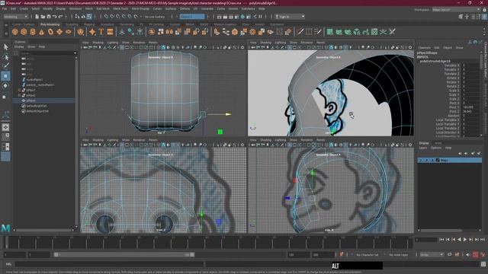488x274 pixels.
Task: Open the Sign In dropdown
Action: pos(290,17)
